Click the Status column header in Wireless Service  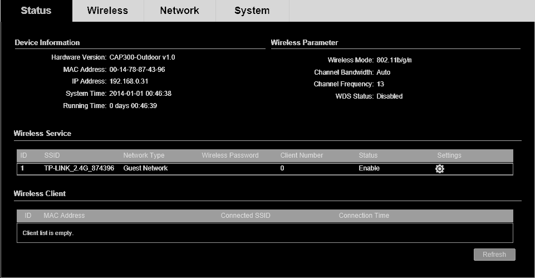pyautogui.click(x=368, y=155)
